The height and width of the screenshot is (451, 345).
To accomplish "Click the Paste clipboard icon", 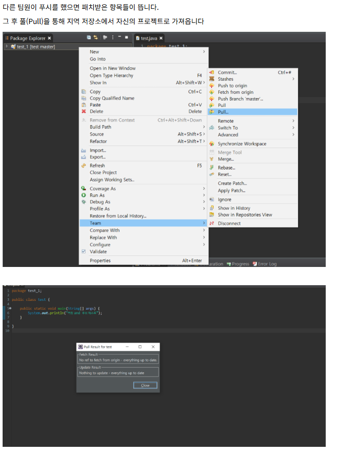I will coord(84,105).
